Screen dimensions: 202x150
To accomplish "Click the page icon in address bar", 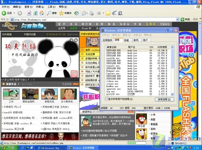I will (x=12, y=20).
